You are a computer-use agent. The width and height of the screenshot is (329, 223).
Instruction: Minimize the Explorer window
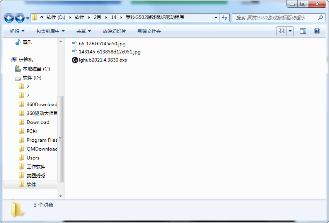[292, 4]
